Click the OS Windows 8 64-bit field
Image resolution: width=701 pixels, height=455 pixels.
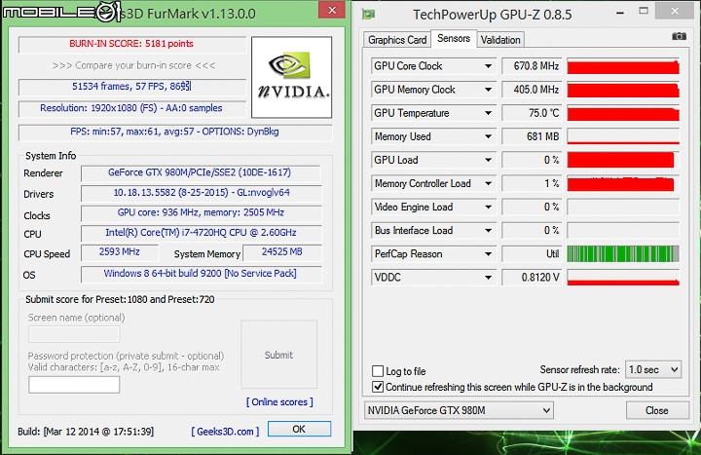[201, 274]
